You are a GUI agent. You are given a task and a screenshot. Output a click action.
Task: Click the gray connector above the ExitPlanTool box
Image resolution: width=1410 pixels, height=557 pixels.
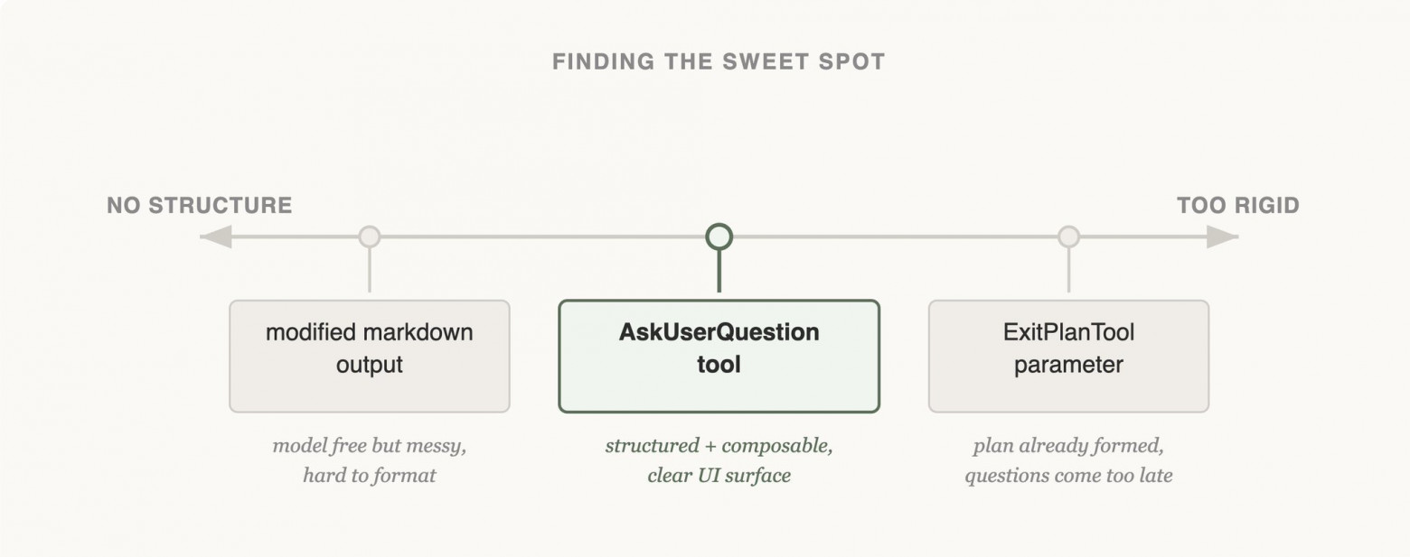coord(1069,271)
